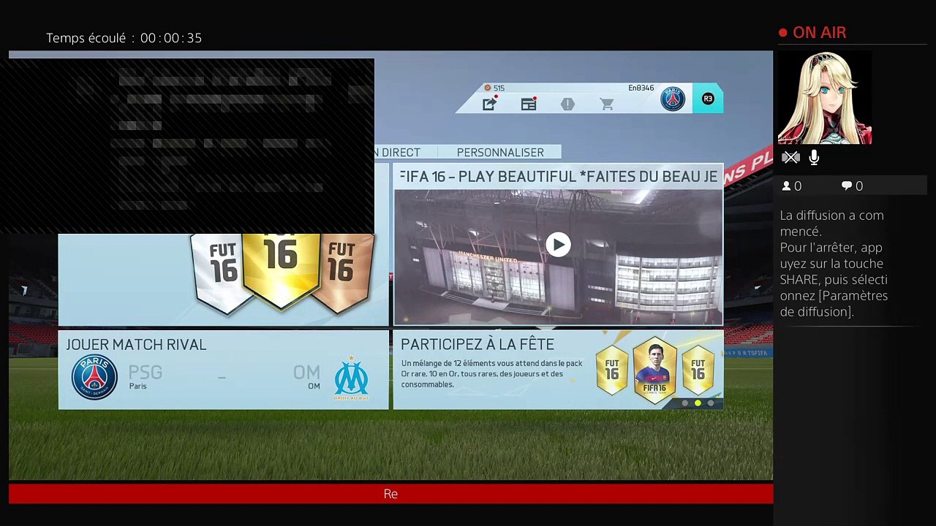The height and width of the screenshot is (526, 936).
Task: Open the squad table icon in the top bar
Action: pos(529,104)
